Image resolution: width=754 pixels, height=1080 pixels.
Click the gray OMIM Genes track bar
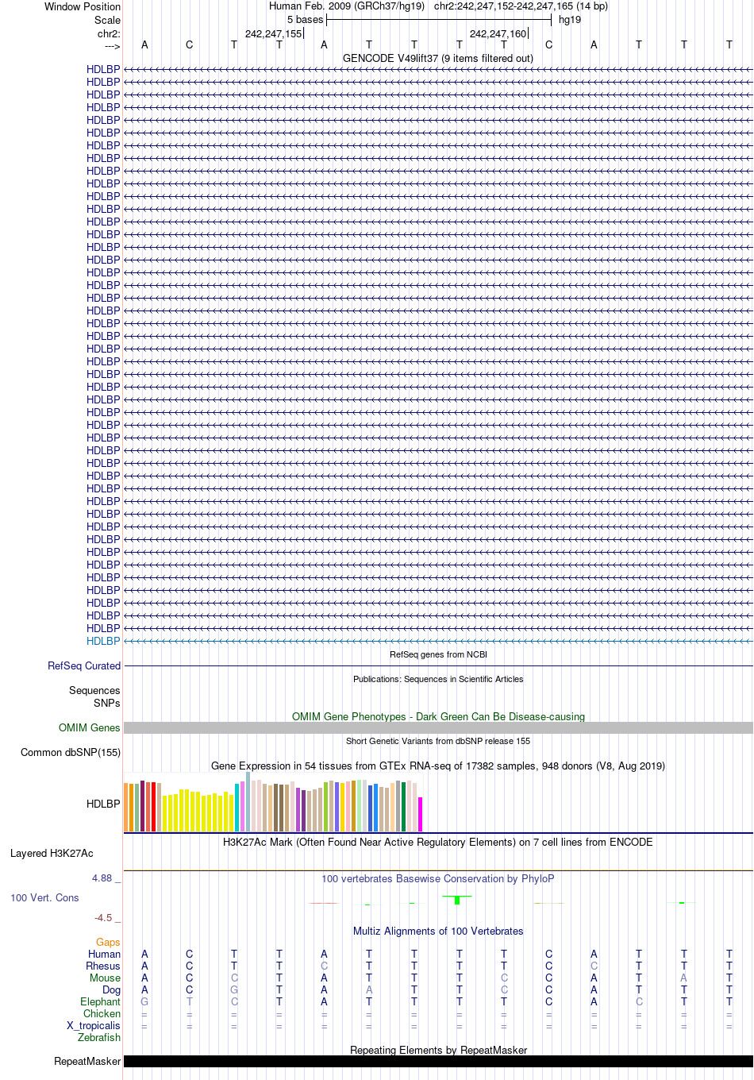coord(438,727)
